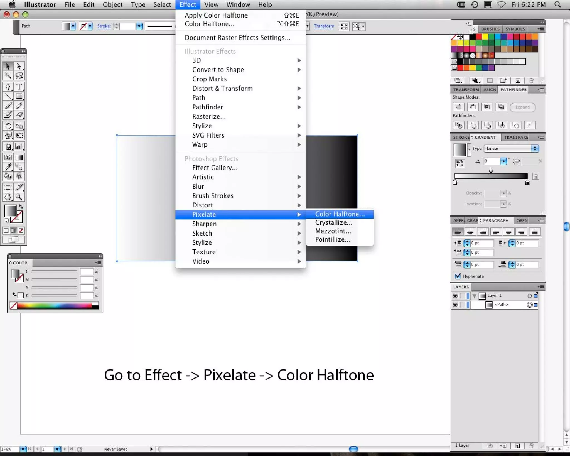Switch to the Align tab
The width and height of the screenshot is (570, 456).
[490, 90]
